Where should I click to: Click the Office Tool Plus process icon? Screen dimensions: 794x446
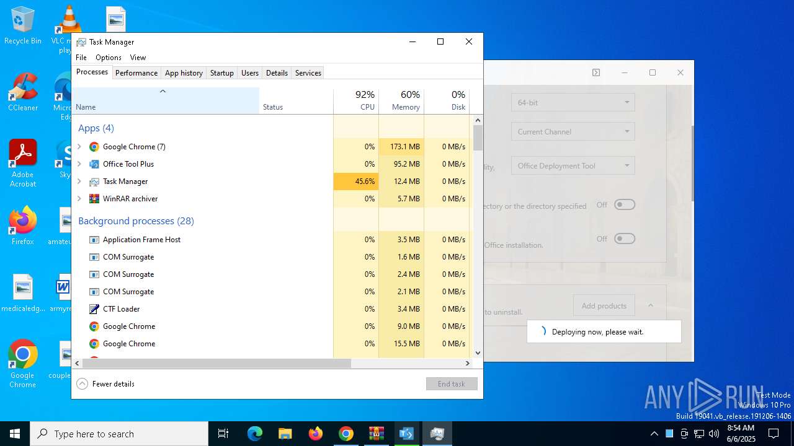click(x=94, y=164)
